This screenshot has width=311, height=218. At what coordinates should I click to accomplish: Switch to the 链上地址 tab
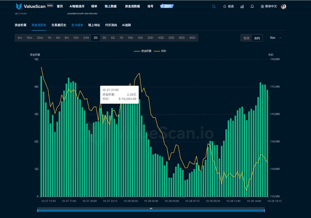click(x=94, y=25)
